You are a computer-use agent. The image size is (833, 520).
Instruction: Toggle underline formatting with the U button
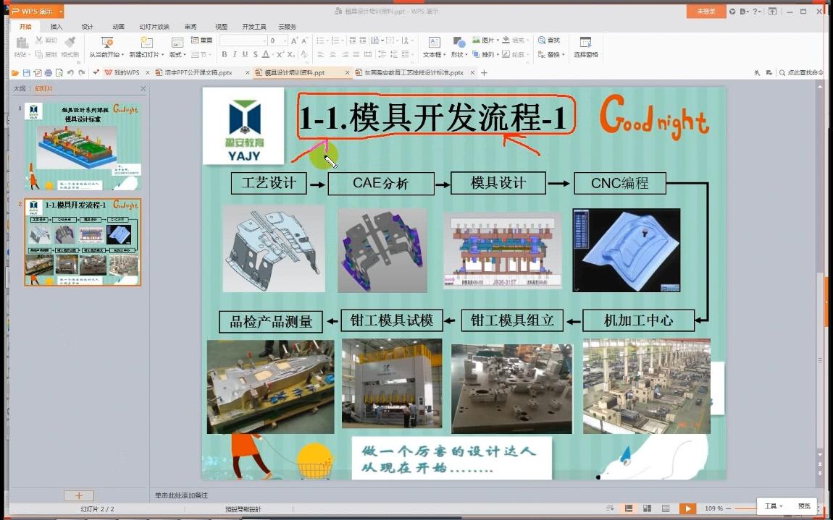point(244,54)
